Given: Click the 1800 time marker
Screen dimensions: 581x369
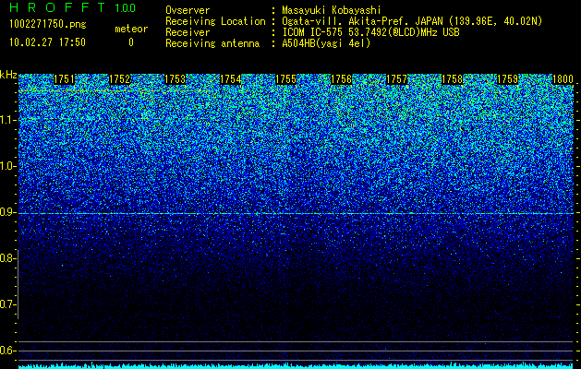Looking at the screenshot, I should pyautogui.click(x=563, y=79).
